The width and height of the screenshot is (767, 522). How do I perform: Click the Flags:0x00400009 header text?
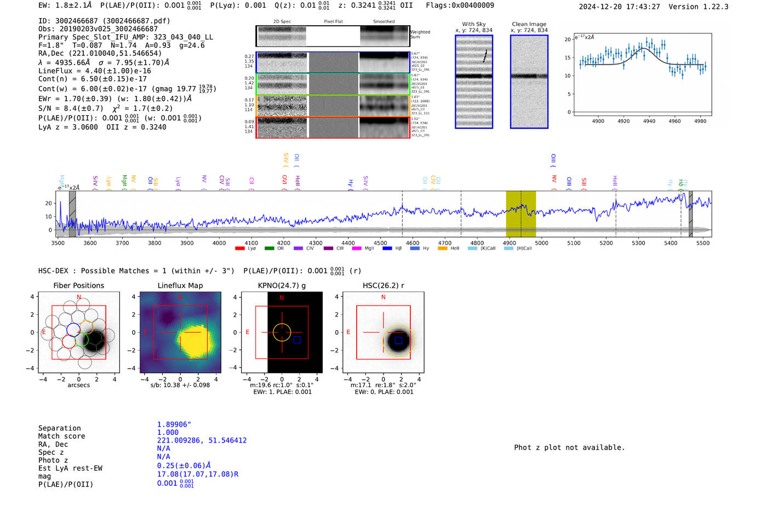pos(460,5)
